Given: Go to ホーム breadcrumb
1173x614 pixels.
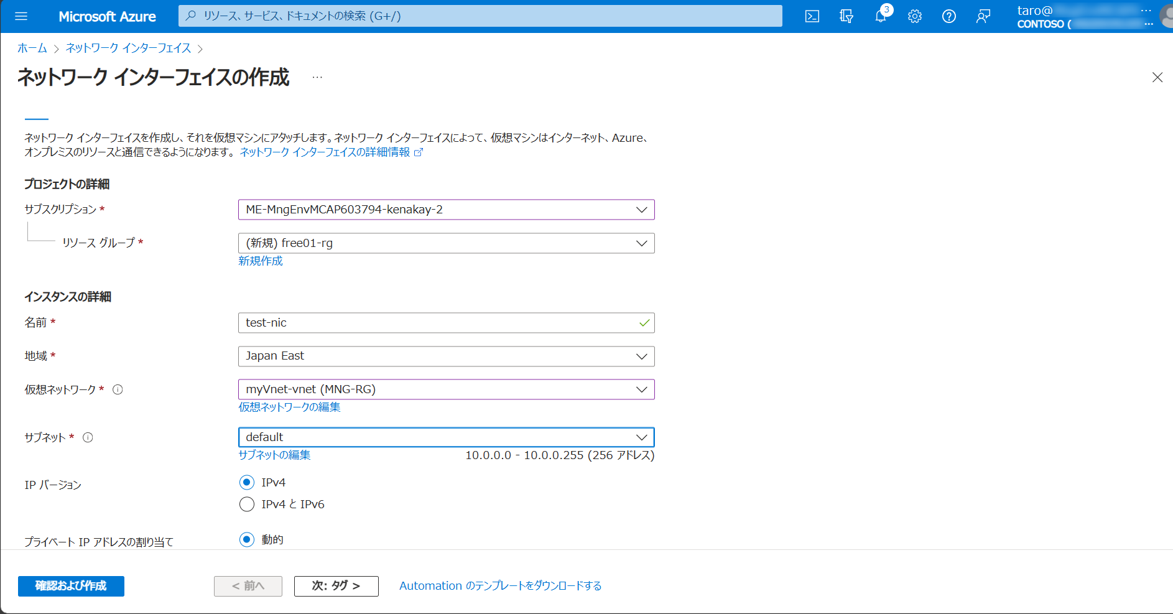Looking at the screenshot, I should click(32, 48).
